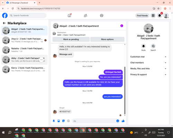
Task: Mute the conversation bell icon
Action: click(x=144, y=46)
